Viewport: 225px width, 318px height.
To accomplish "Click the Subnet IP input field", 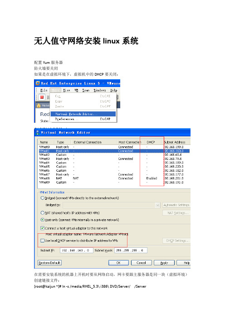I will (x=77, y=250).
